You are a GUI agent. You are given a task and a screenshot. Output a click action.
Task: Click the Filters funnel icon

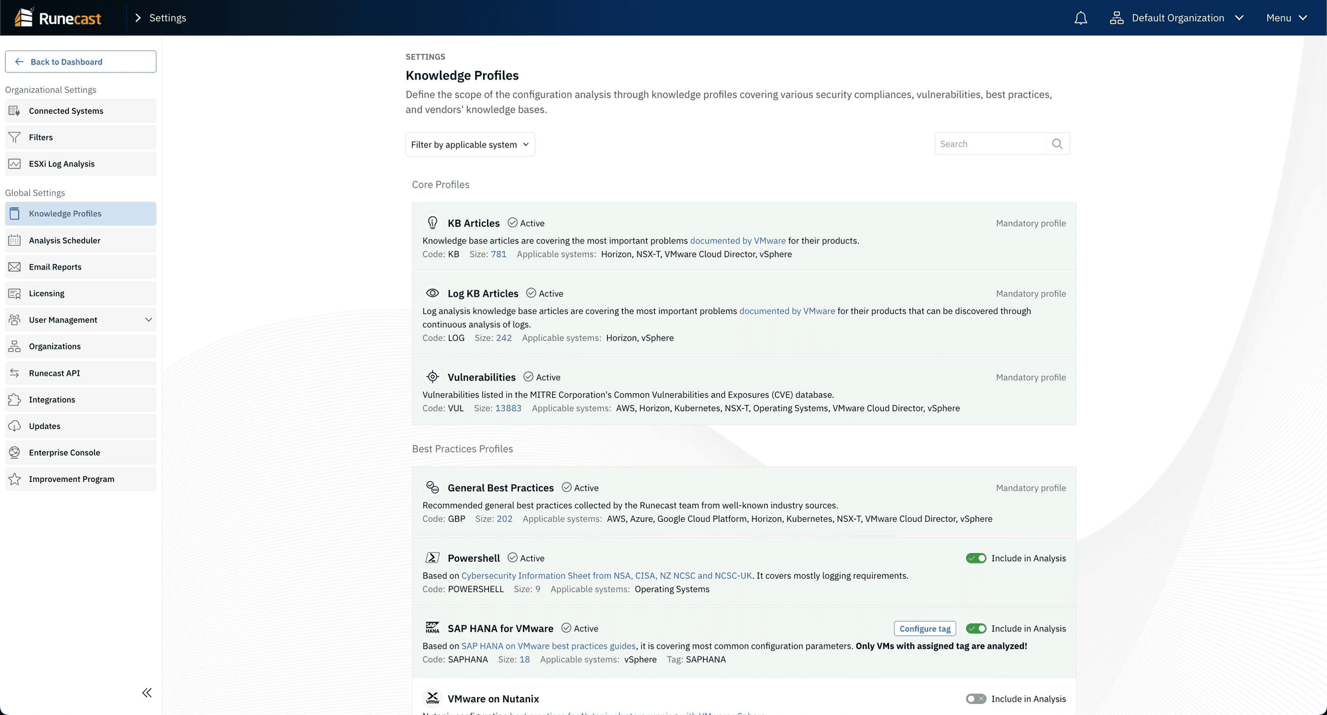click(x=15, y=137)
